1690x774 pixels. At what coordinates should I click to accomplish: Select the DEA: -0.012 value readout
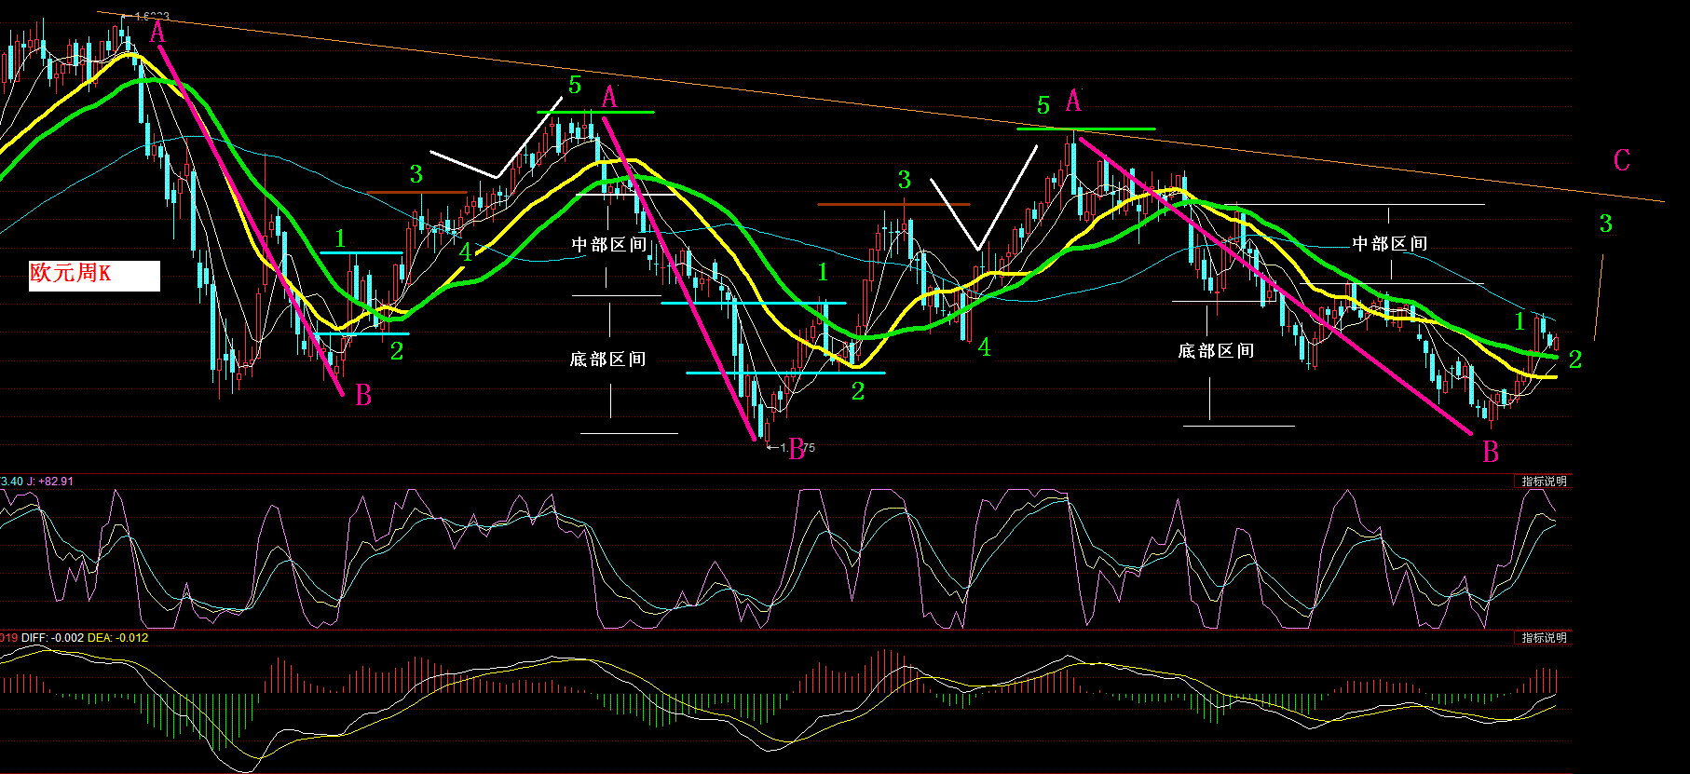(118, 638)
